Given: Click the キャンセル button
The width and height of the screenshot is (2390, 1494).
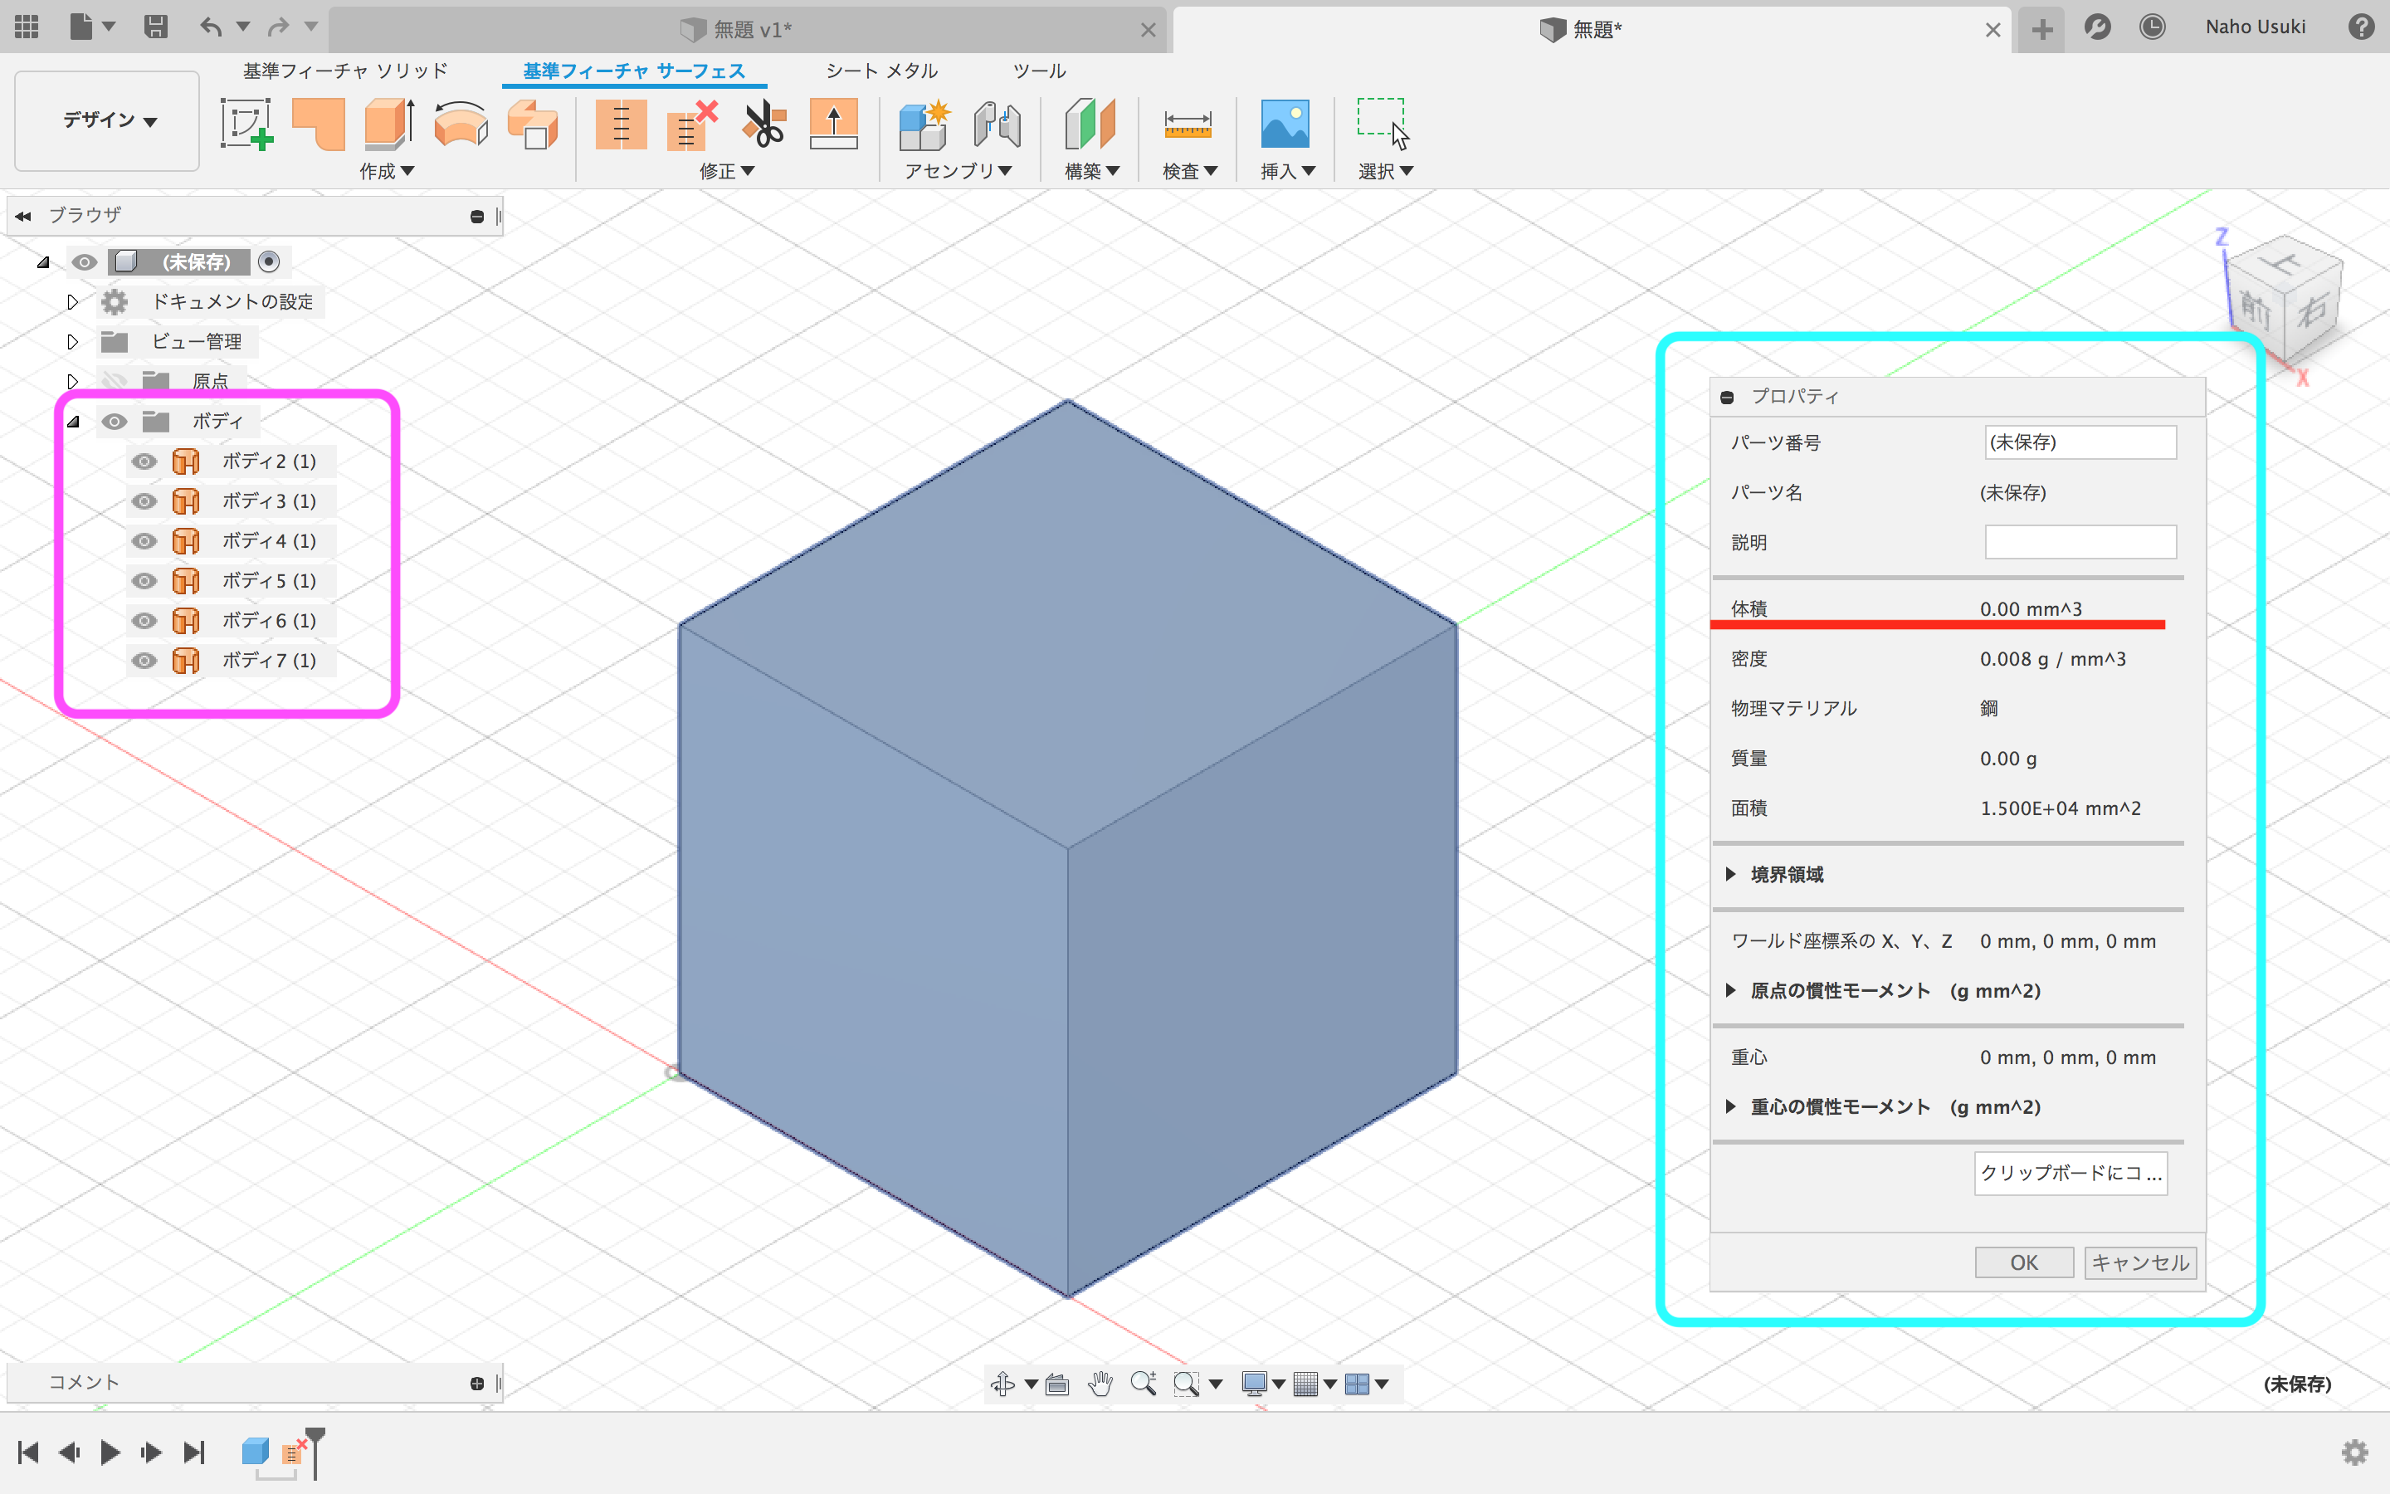Looking at the screenshot, I should point(2139,1262).
